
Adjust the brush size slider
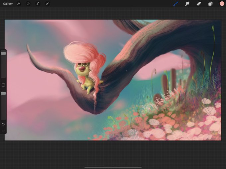pyautogui.click(x=3, y=64)
